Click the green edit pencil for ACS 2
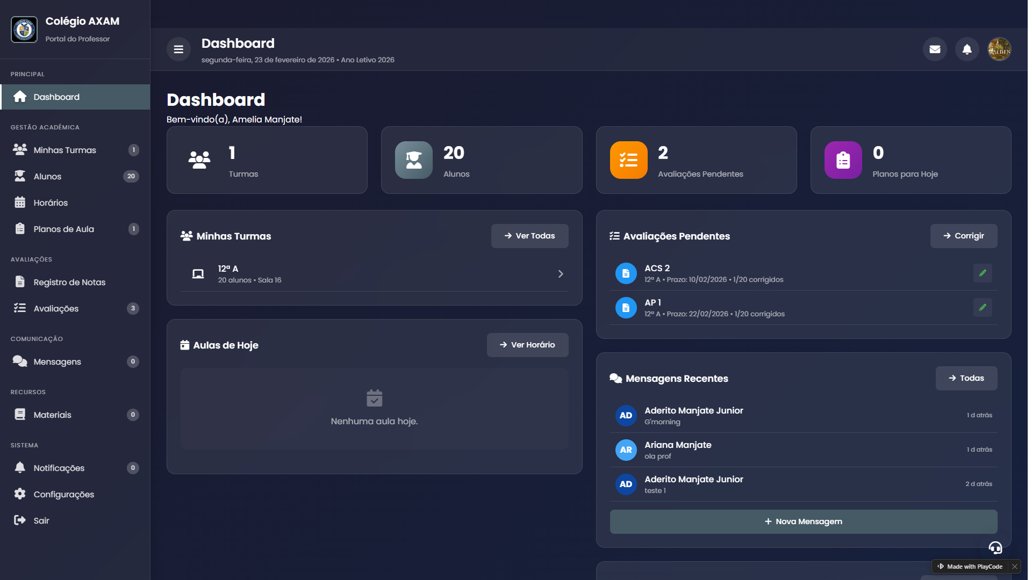The height and width of the screenshot is (580, 1032). point(983,273)
